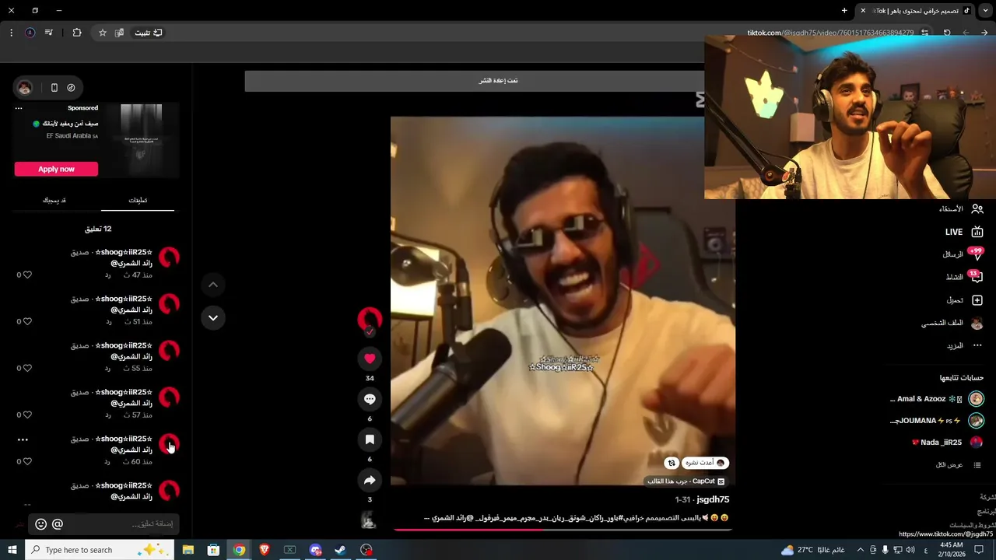Show all followed accounts عرض الكل
The width and height of the screenshot is (996, 560).
pos(959,465)
